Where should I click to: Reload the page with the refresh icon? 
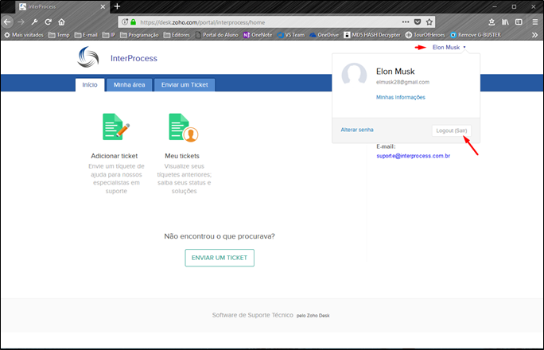click(48, 21)
